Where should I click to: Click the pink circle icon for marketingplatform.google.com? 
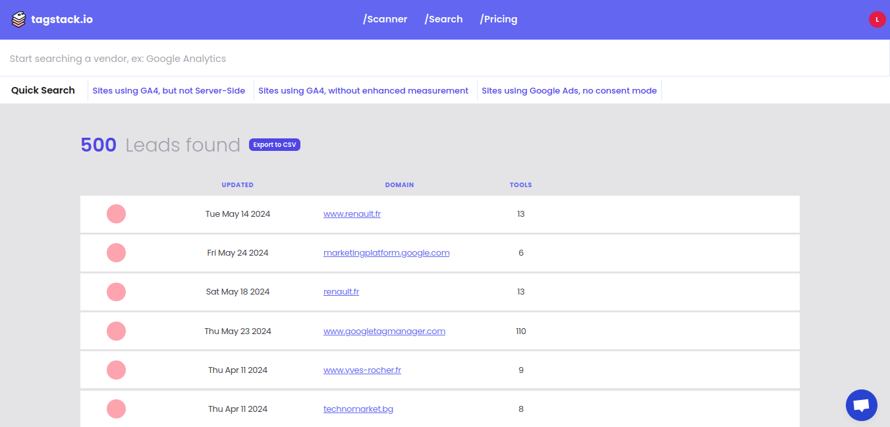116,253
